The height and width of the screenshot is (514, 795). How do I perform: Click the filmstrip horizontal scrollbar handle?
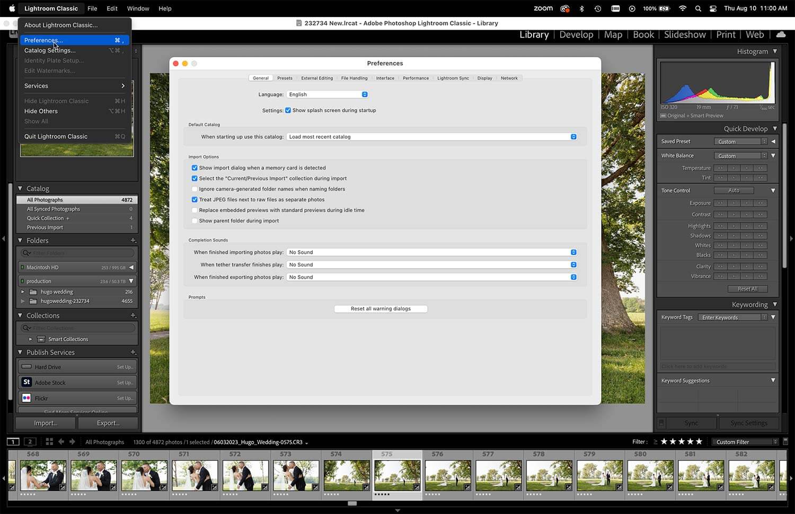(x=352, y=503)
